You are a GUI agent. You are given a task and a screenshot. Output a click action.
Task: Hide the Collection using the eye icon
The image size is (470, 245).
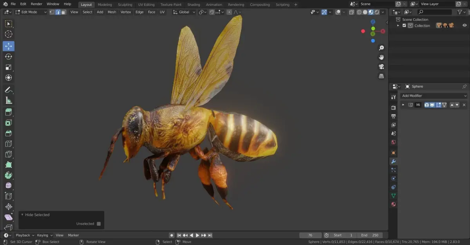click(x=465, y=25)
